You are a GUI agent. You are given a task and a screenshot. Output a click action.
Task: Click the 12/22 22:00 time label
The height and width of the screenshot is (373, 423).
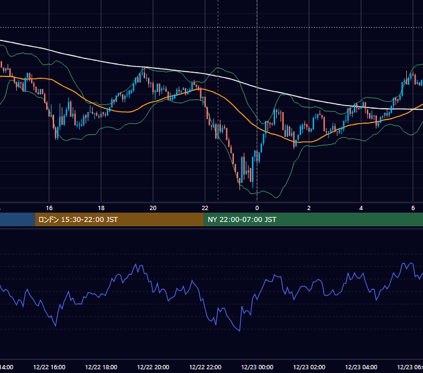coord(205,367)
